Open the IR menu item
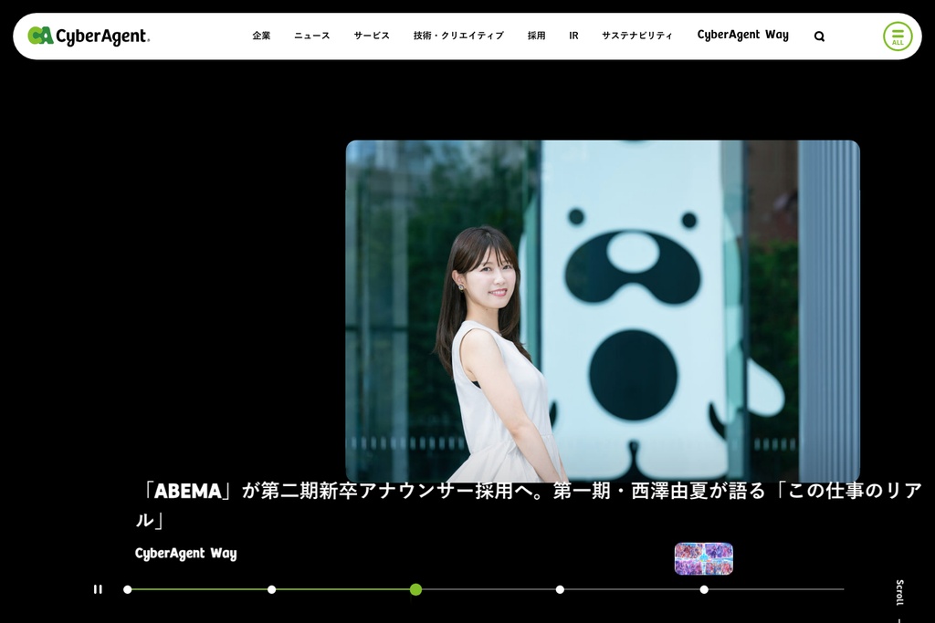Viewport: 935px width, 623px height. tap(573, 36)
